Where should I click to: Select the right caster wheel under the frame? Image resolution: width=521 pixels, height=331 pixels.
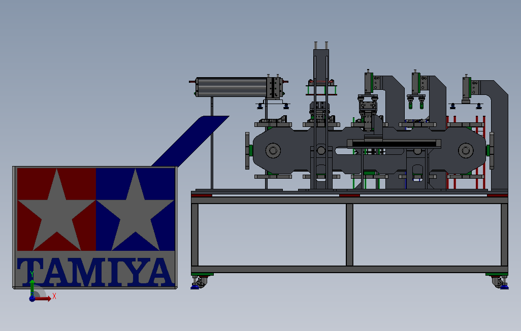pyautogui.click(x=497, y=282)
